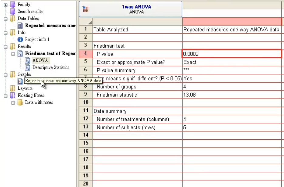Select the Floating Notes section label
Viewport: 284px width, 187px height.
tap(31, 95)
